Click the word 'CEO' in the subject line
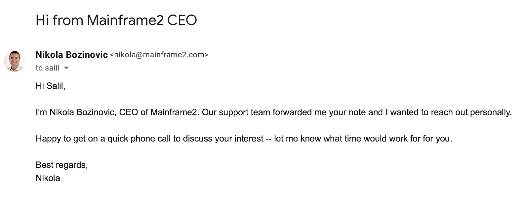The height and width of the screenshot is (203, 529). click(x=182, y=20)
